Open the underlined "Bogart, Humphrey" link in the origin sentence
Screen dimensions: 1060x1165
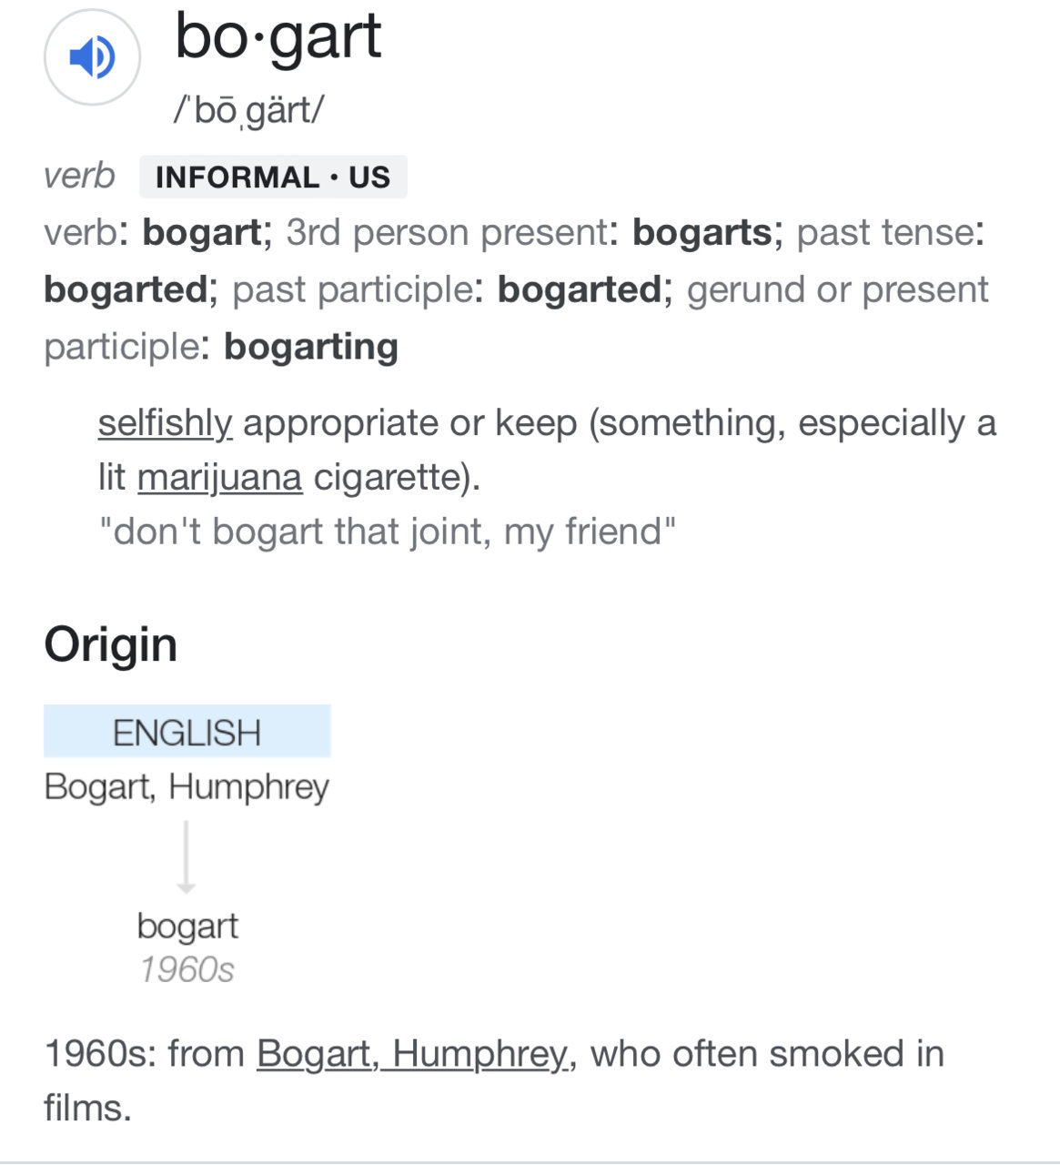point(412,1054)
